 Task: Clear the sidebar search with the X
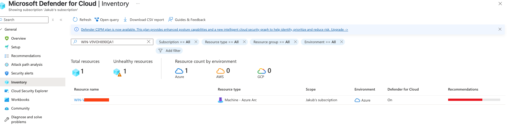point(53,20)
